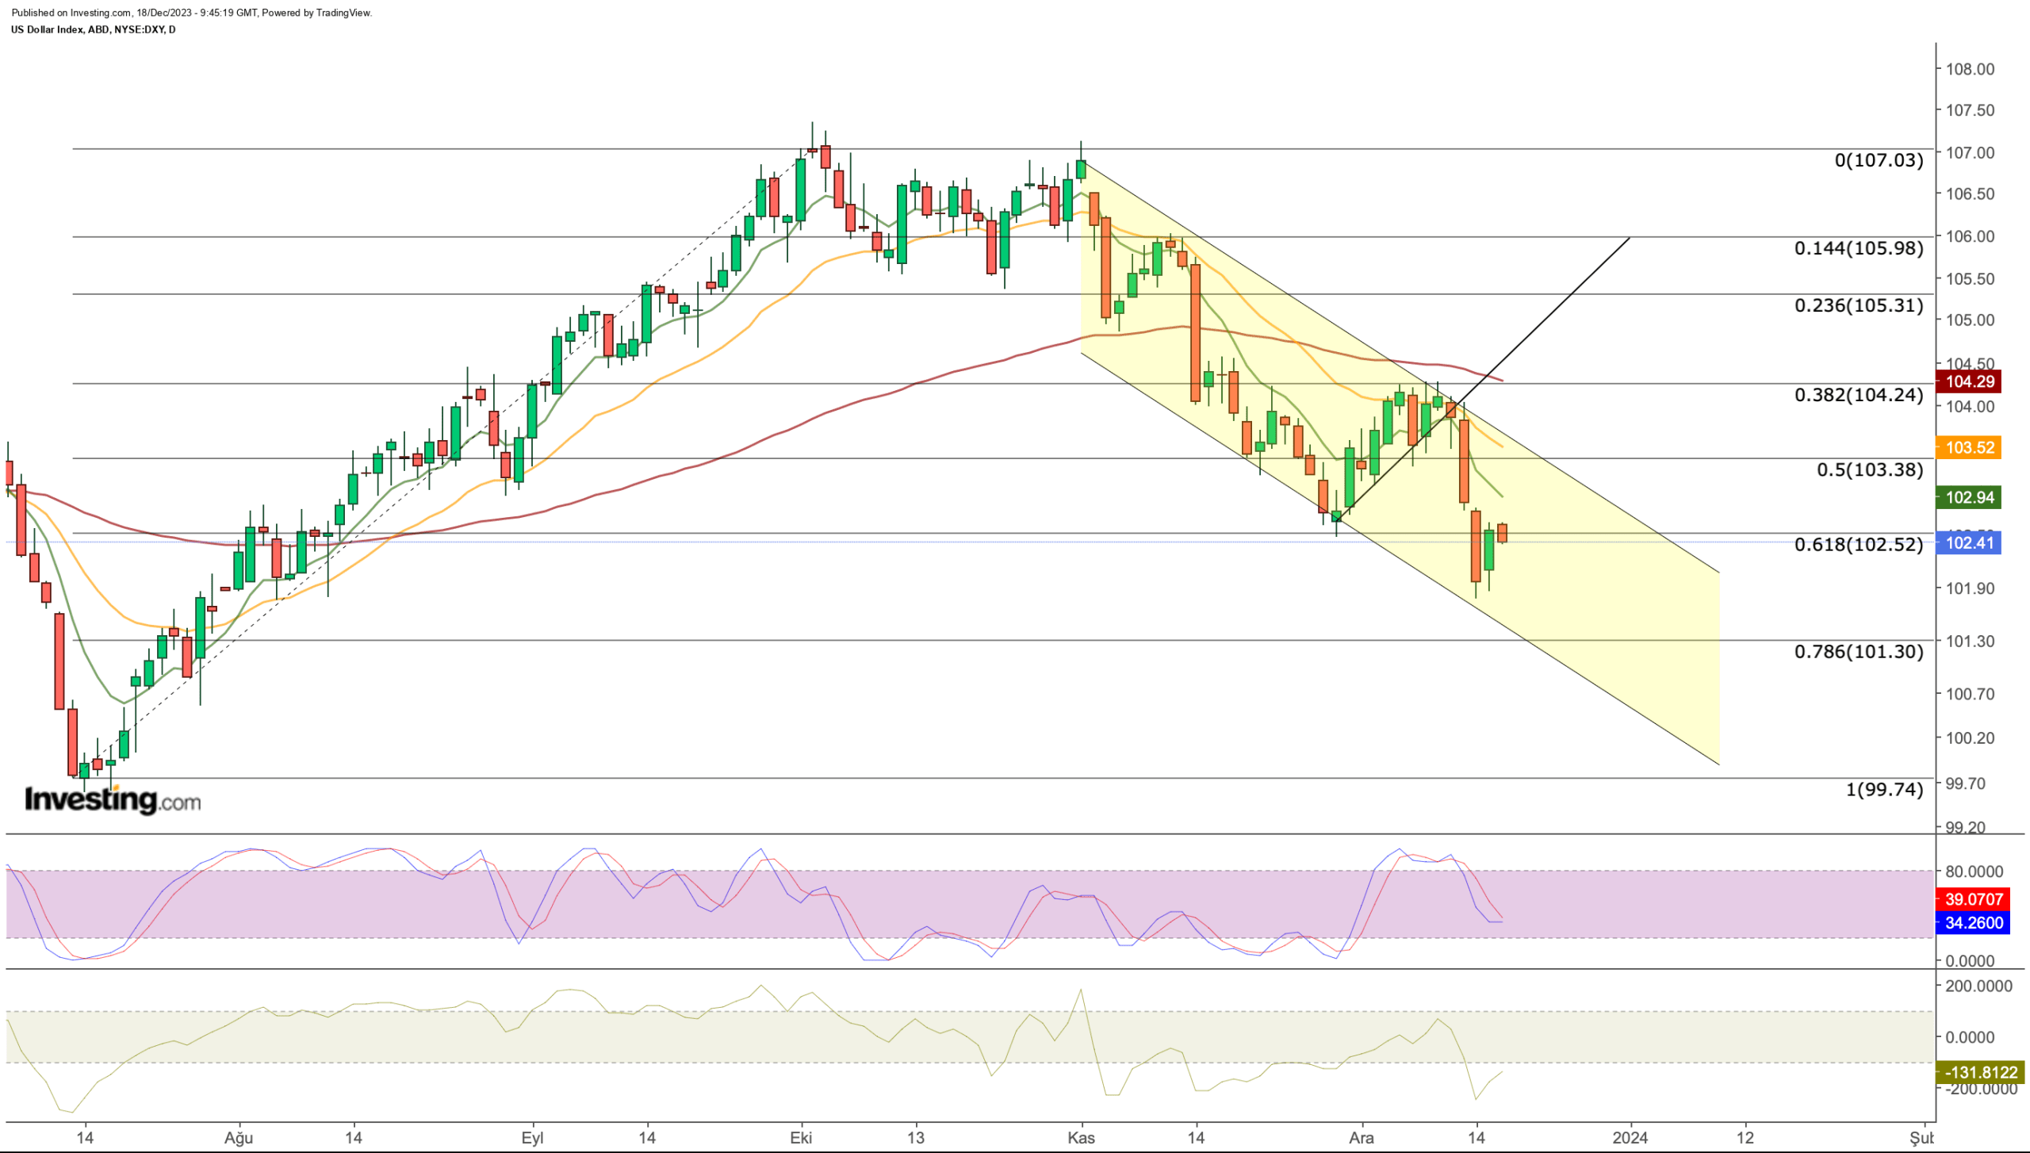Image resolution: width=2030 pixels, height=1153 pixels.
Task: Select the 0.5(103.38) Fibonacci label
Action: [1870, 469]
